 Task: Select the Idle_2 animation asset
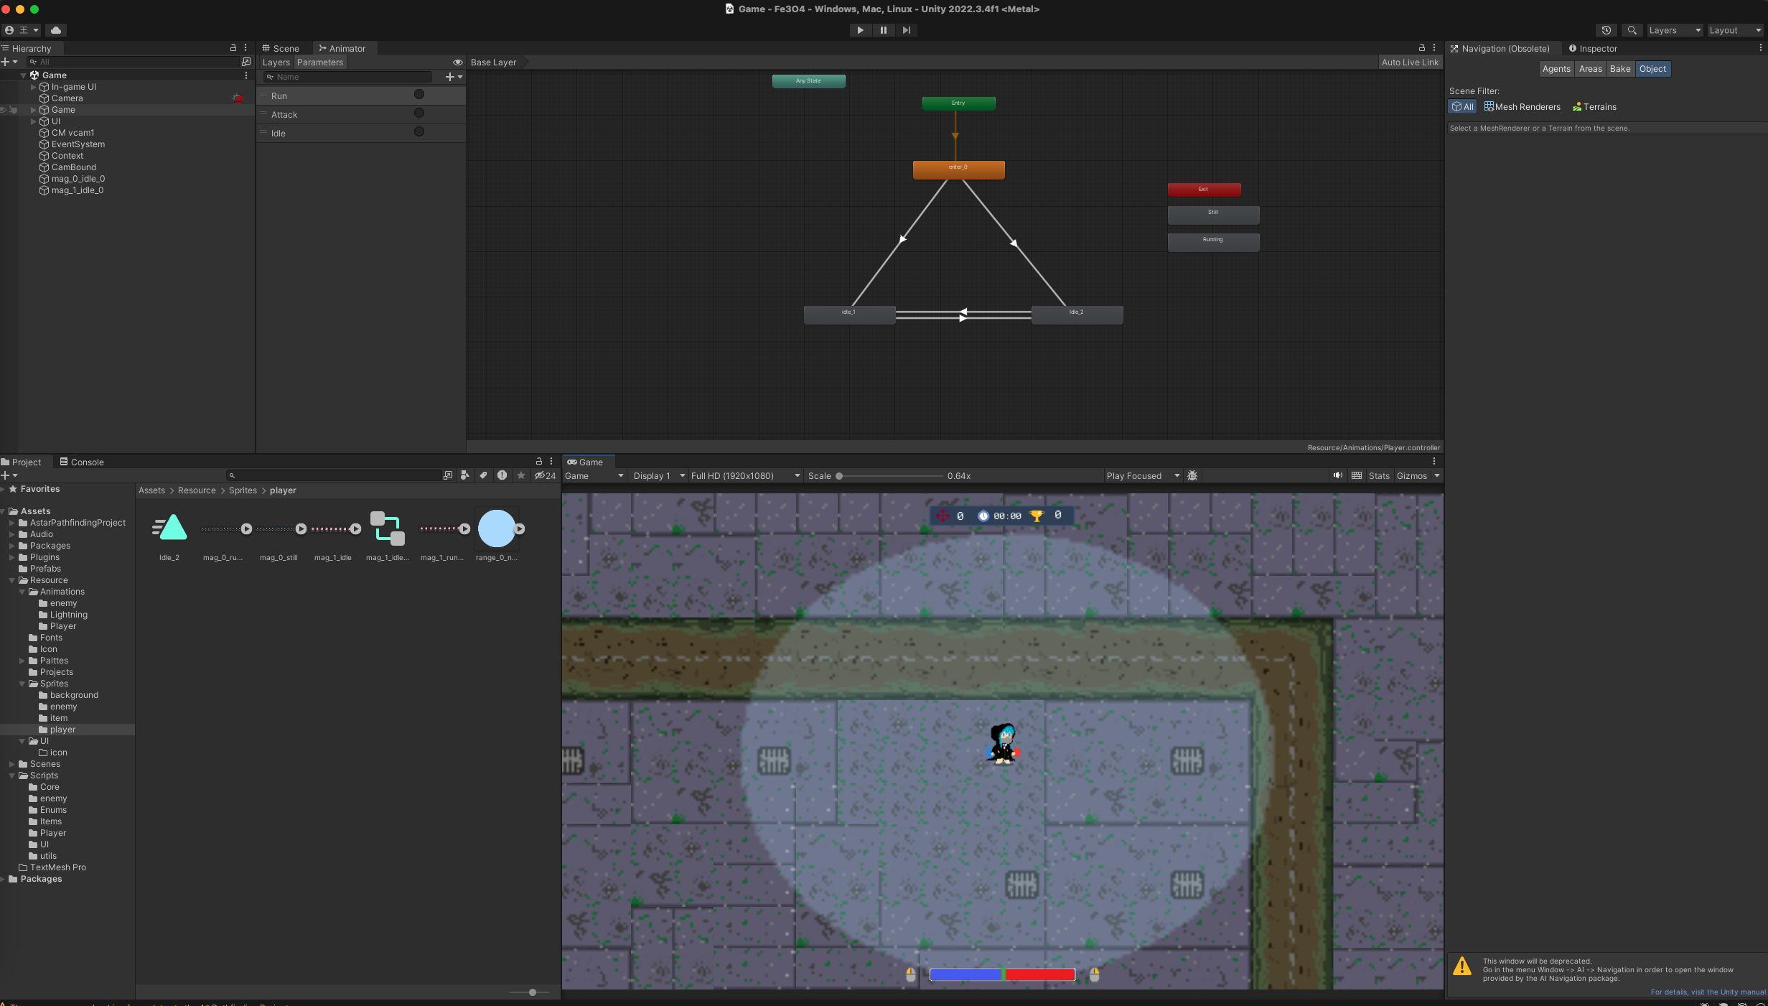click(x=169, y=536)
